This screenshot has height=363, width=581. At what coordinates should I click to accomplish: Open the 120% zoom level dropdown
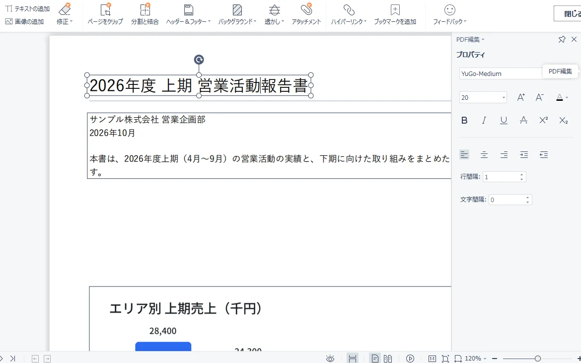pyautogui.click(x=475, y=358)
